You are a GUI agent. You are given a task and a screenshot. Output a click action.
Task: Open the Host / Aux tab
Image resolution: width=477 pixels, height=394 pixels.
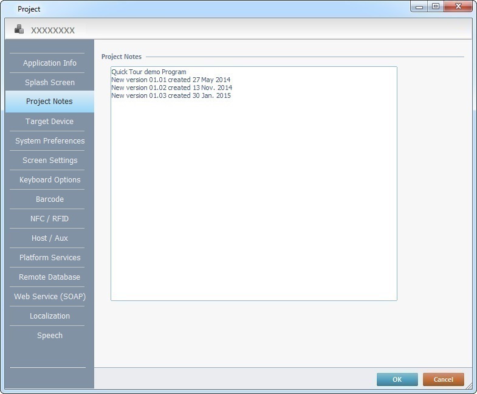[x=50, y=238]
